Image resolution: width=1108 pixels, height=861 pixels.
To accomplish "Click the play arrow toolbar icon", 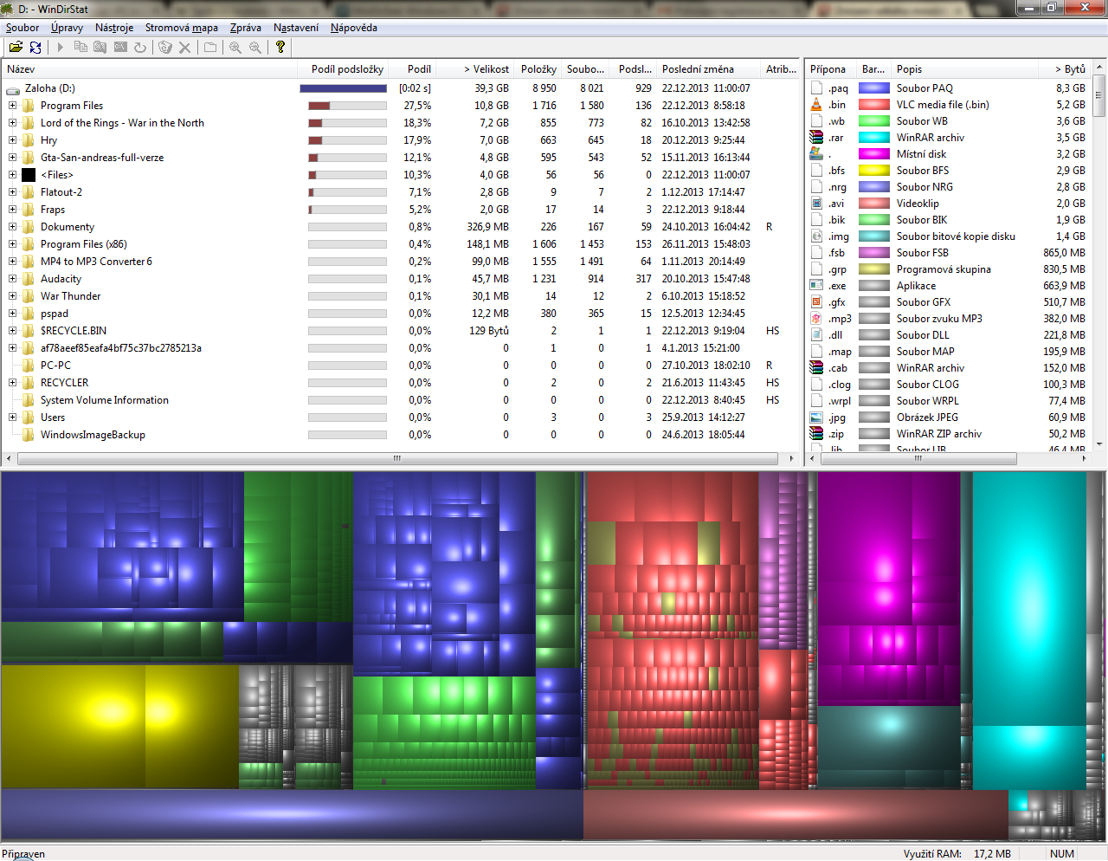I will (61, 48).
